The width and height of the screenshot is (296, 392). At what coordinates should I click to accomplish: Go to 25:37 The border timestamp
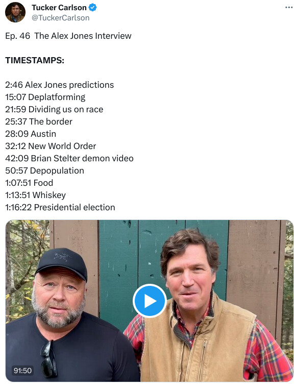[x=39, y=122]
